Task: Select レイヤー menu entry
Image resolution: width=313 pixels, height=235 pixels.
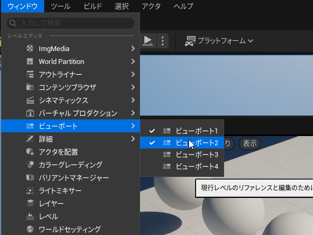Action: tap(71, 203)
